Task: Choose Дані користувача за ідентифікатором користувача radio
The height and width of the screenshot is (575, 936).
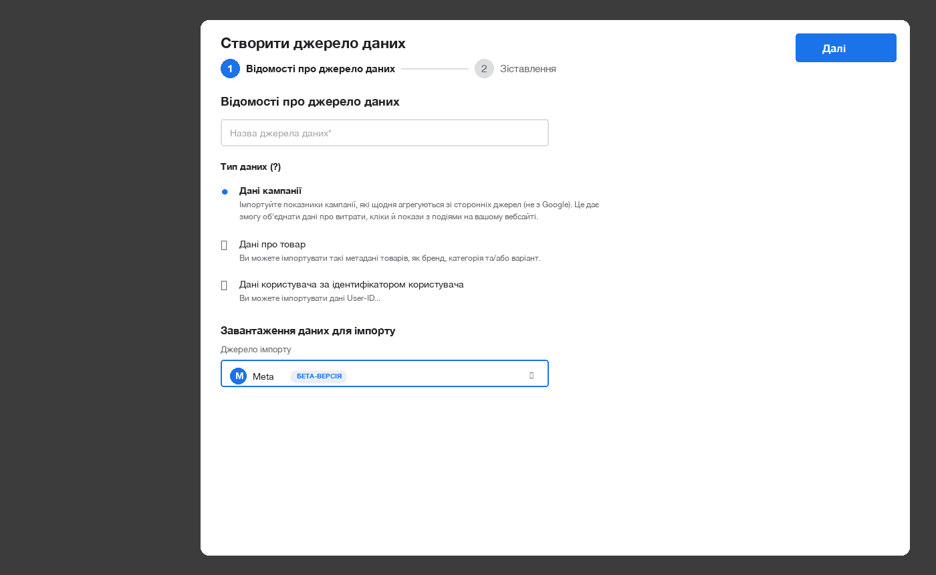Action: click(225, 285)
